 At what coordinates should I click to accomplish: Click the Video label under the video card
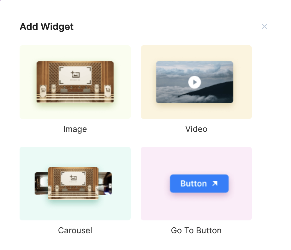[196, 129]
